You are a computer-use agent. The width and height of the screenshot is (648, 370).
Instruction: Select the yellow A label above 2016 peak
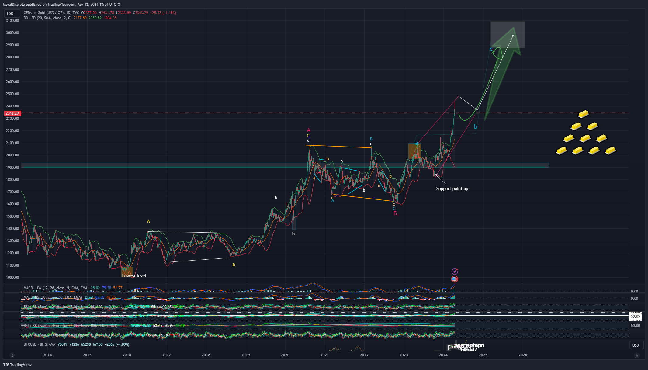(x=148, y=221)
